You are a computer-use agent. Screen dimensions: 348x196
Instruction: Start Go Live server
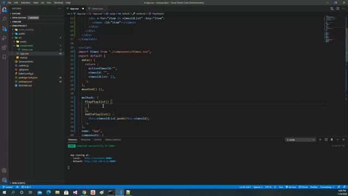click(x=291, y=187)
